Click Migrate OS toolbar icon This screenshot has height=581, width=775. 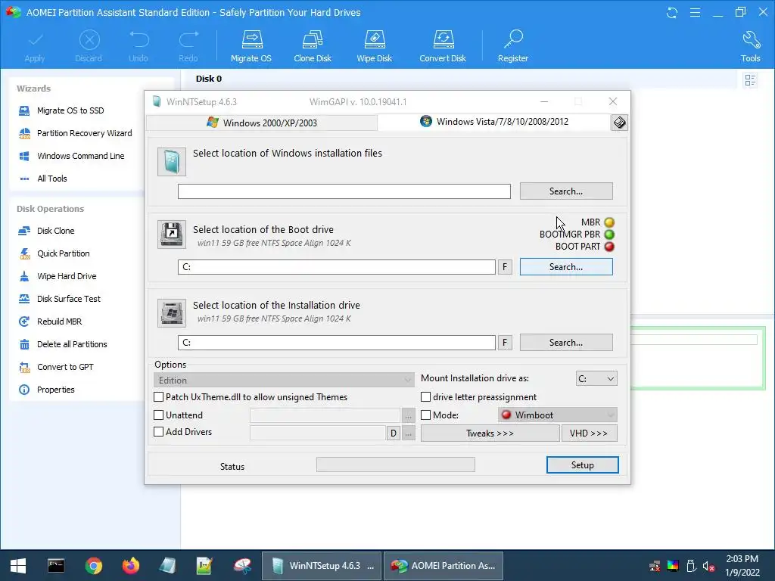tap(251, 46)
